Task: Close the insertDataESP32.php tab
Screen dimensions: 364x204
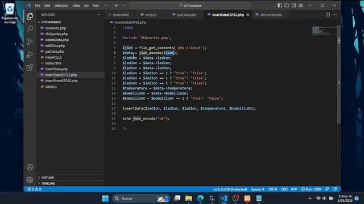Action: click(248, 15)
